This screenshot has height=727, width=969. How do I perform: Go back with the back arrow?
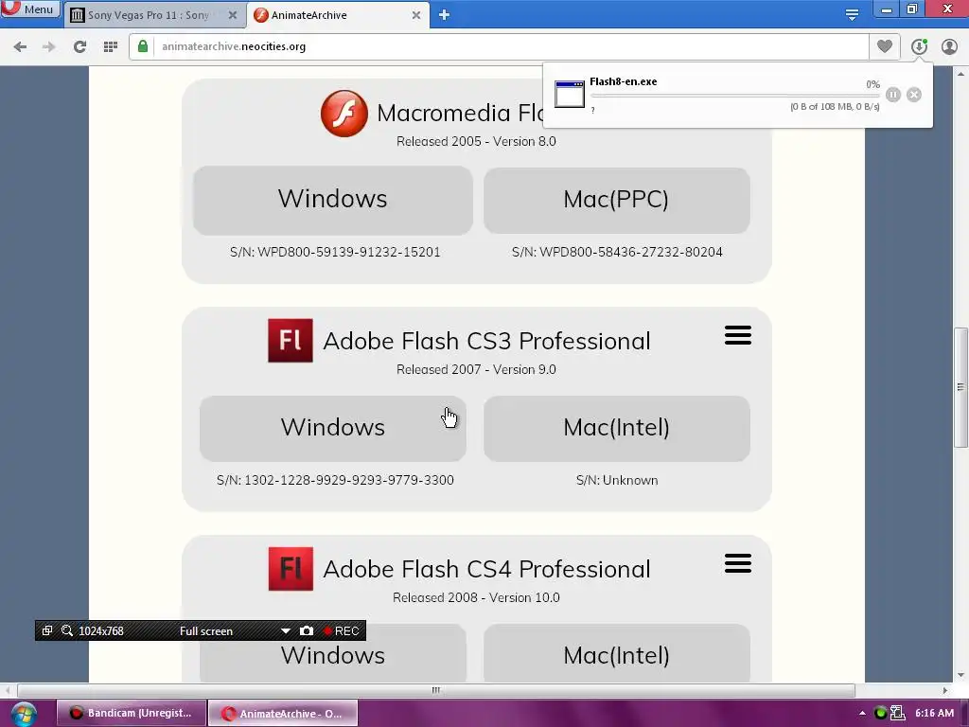(20, 46)
